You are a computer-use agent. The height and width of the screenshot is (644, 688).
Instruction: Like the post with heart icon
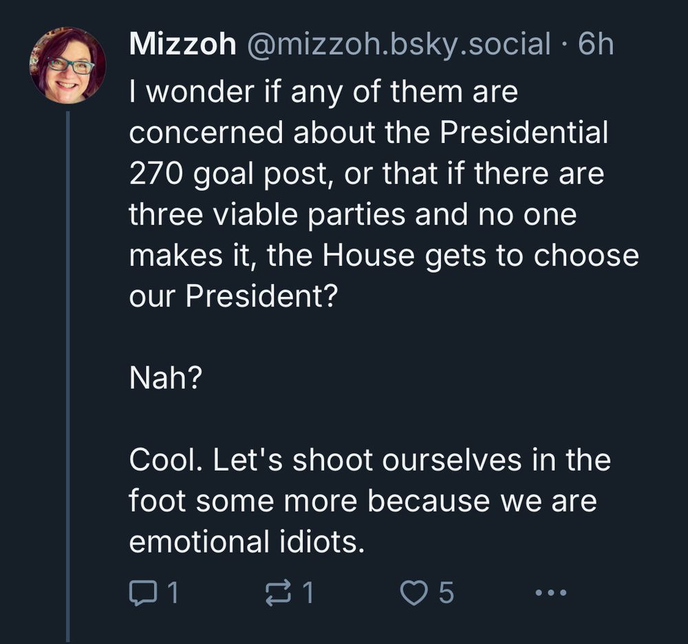[413, 592]
